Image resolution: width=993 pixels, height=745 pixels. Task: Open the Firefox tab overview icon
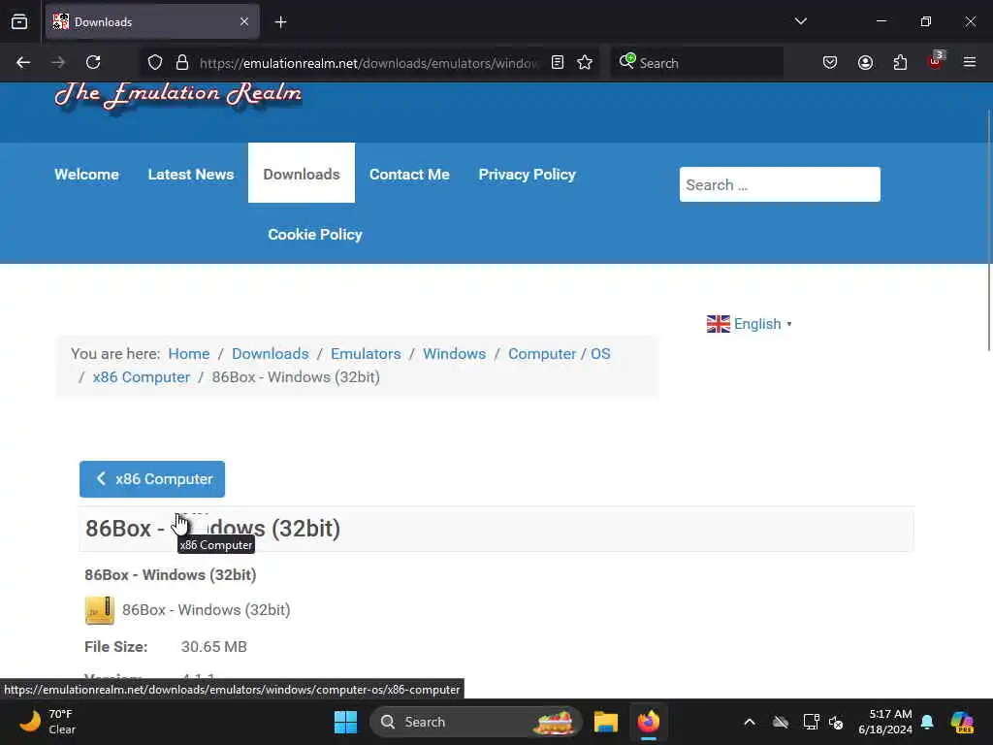coord(19,22)
